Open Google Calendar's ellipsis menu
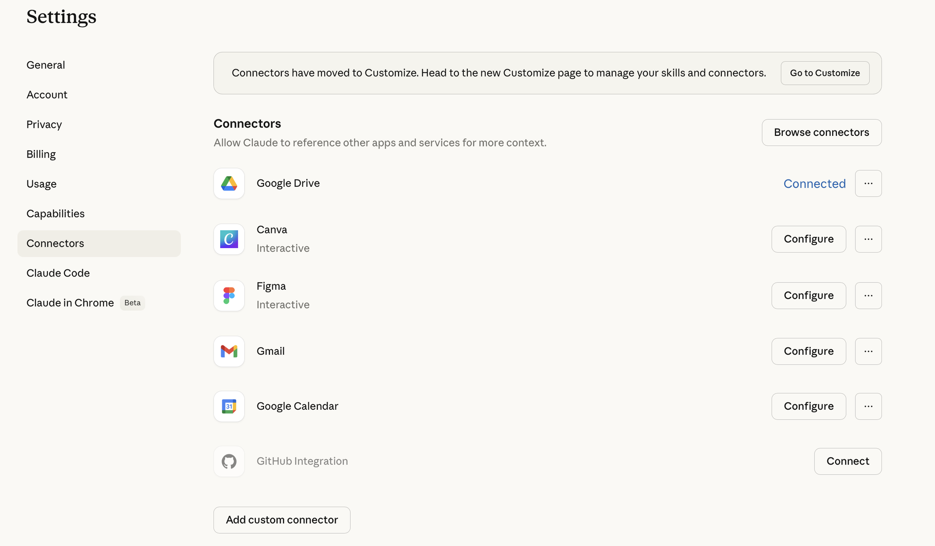This screenshot has width=935, height=546. coord(868,406)
